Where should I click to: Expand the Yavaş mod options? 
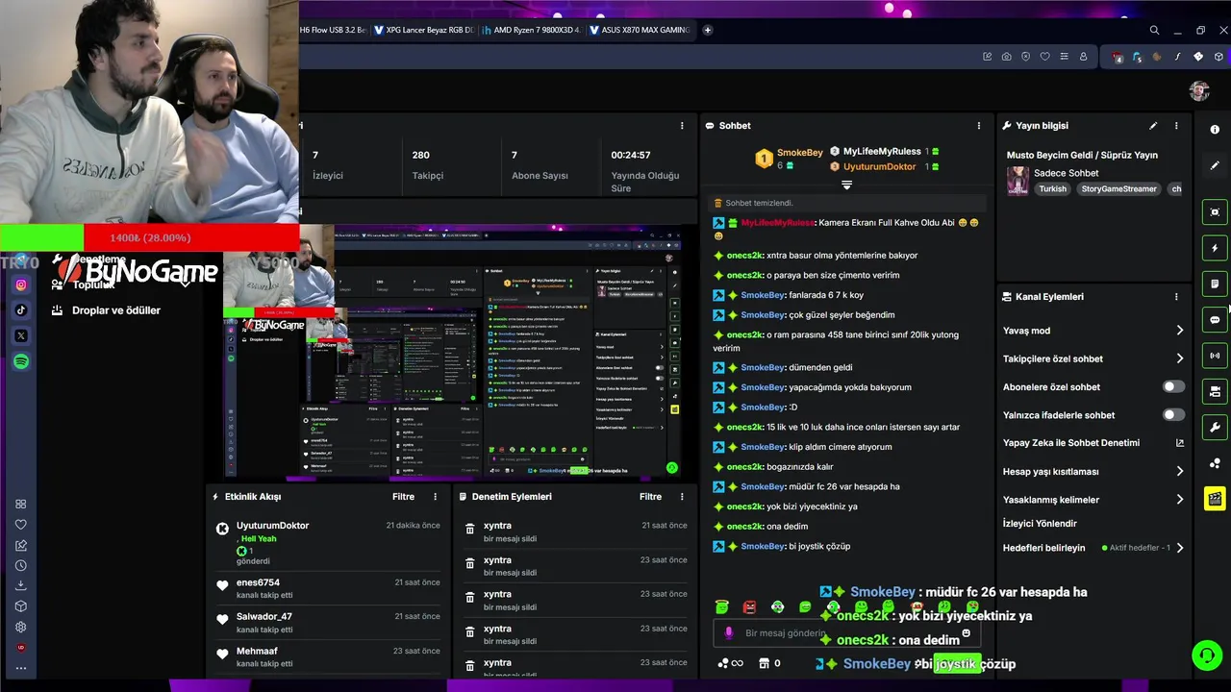1179,331
